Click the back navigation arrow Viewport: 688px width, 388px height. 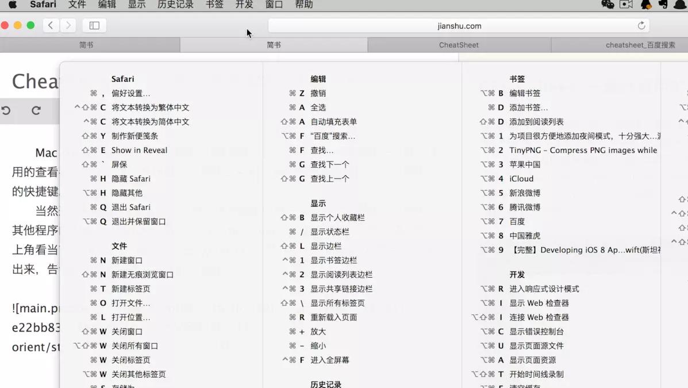51,25
